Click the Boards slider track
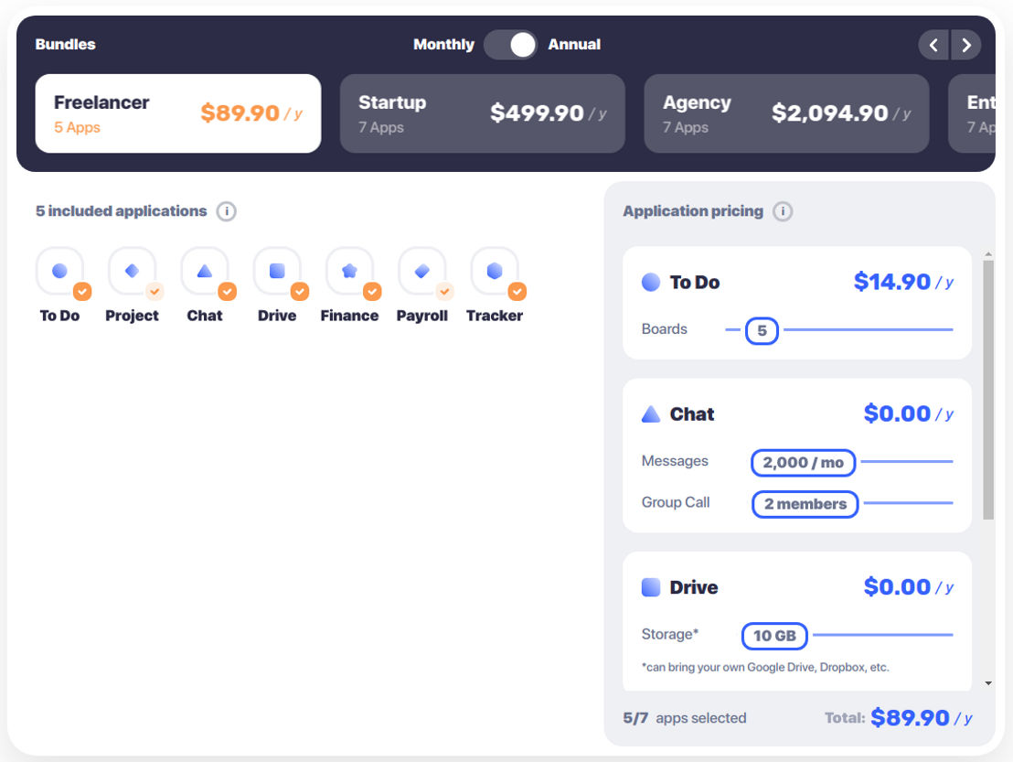Screen dimensions: 1013x762 866,329
